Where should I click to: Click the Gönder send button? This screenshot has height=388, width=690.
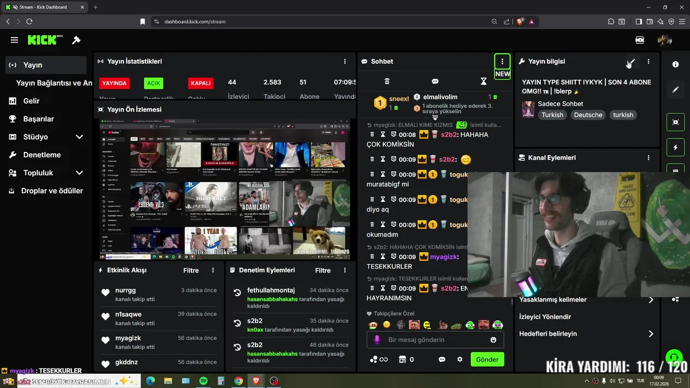point(487,359)
